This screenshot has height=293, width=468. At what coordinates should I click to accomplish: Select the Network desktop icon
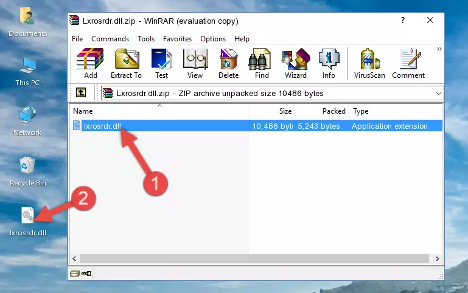click(x=27, y=122)
